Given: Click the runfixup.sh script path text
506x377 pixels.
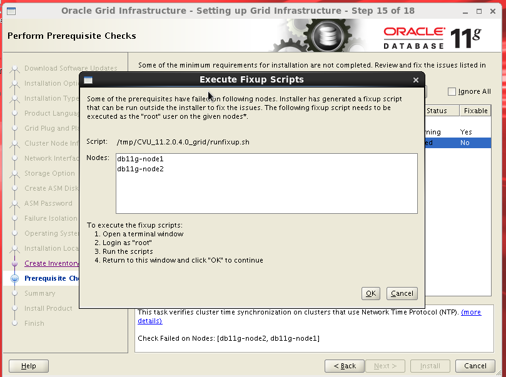Looking at the screenshot, I should (183, 142).
